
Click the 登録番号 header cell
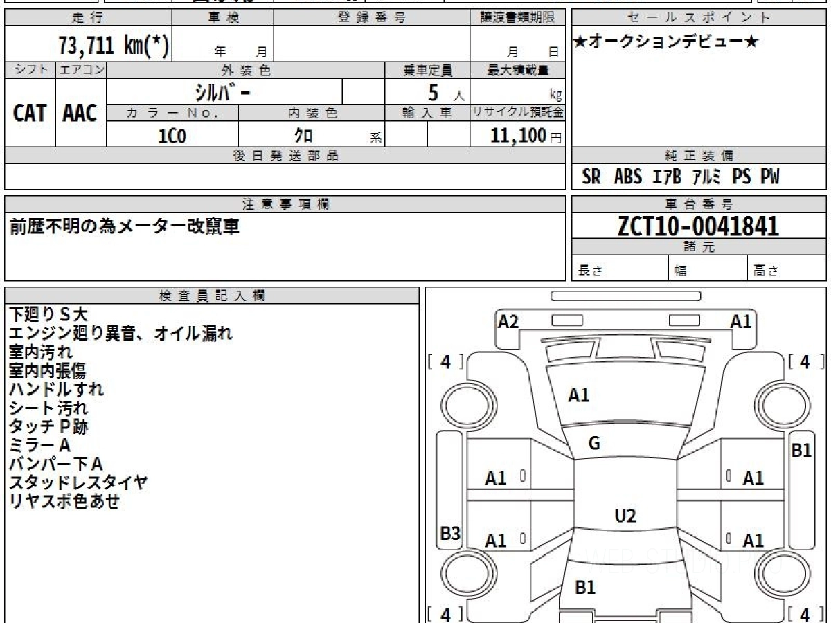(x=372, y=18)
